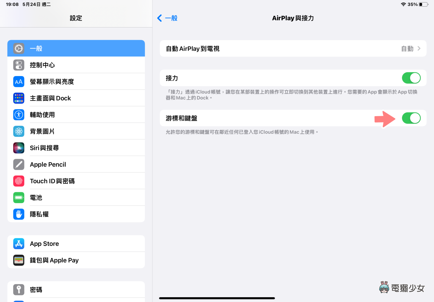
Task: Open the Accessibility (輔助使用) icon
Action: tap(19, 115)
